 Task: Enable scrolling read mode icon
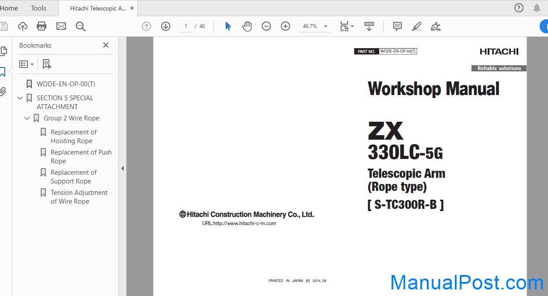click(369, 26)
